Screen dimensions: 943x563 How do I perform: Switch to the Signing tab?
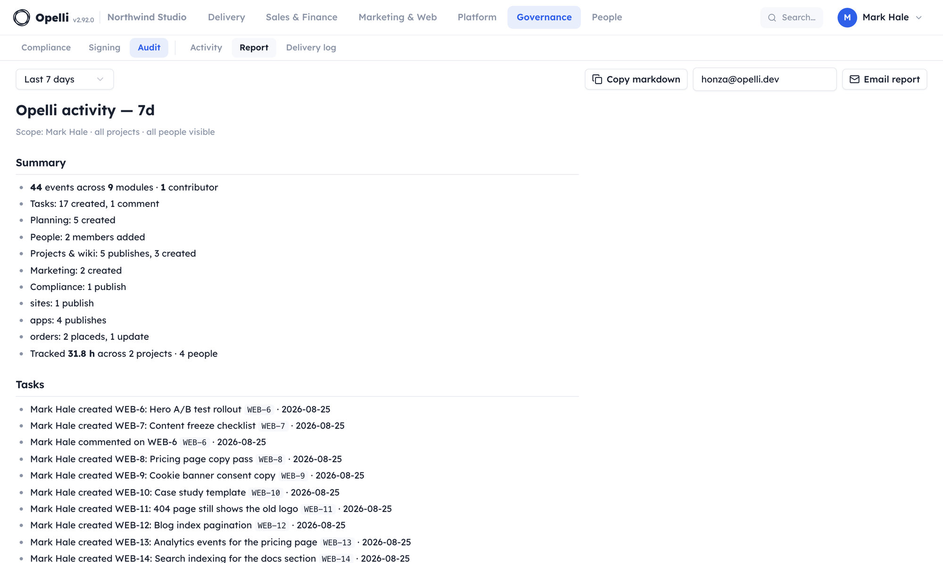click(x=104, y=48)
